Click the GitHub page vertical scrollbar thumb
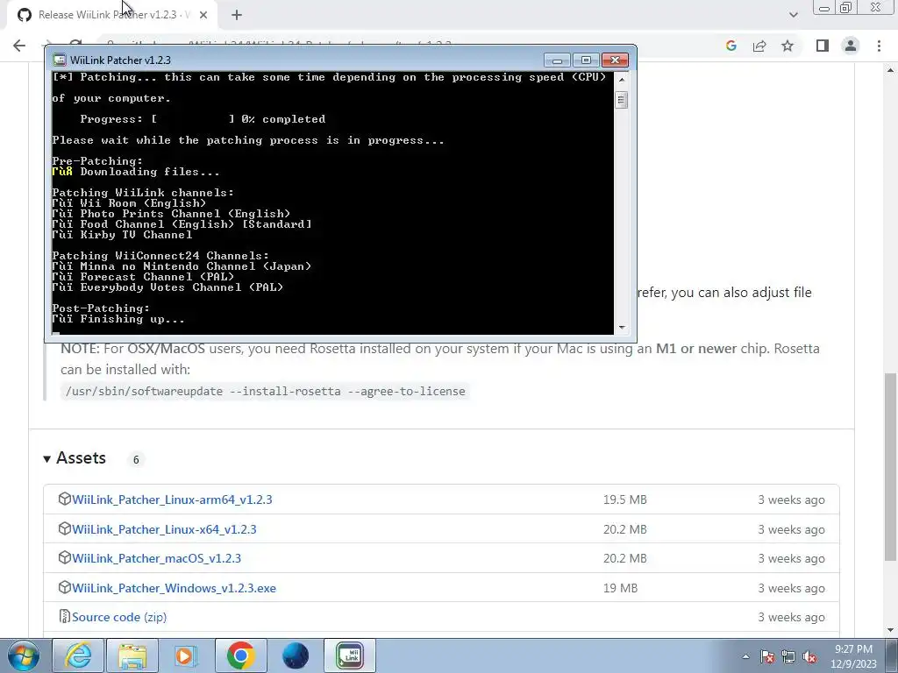 click(x=891, y=466)
